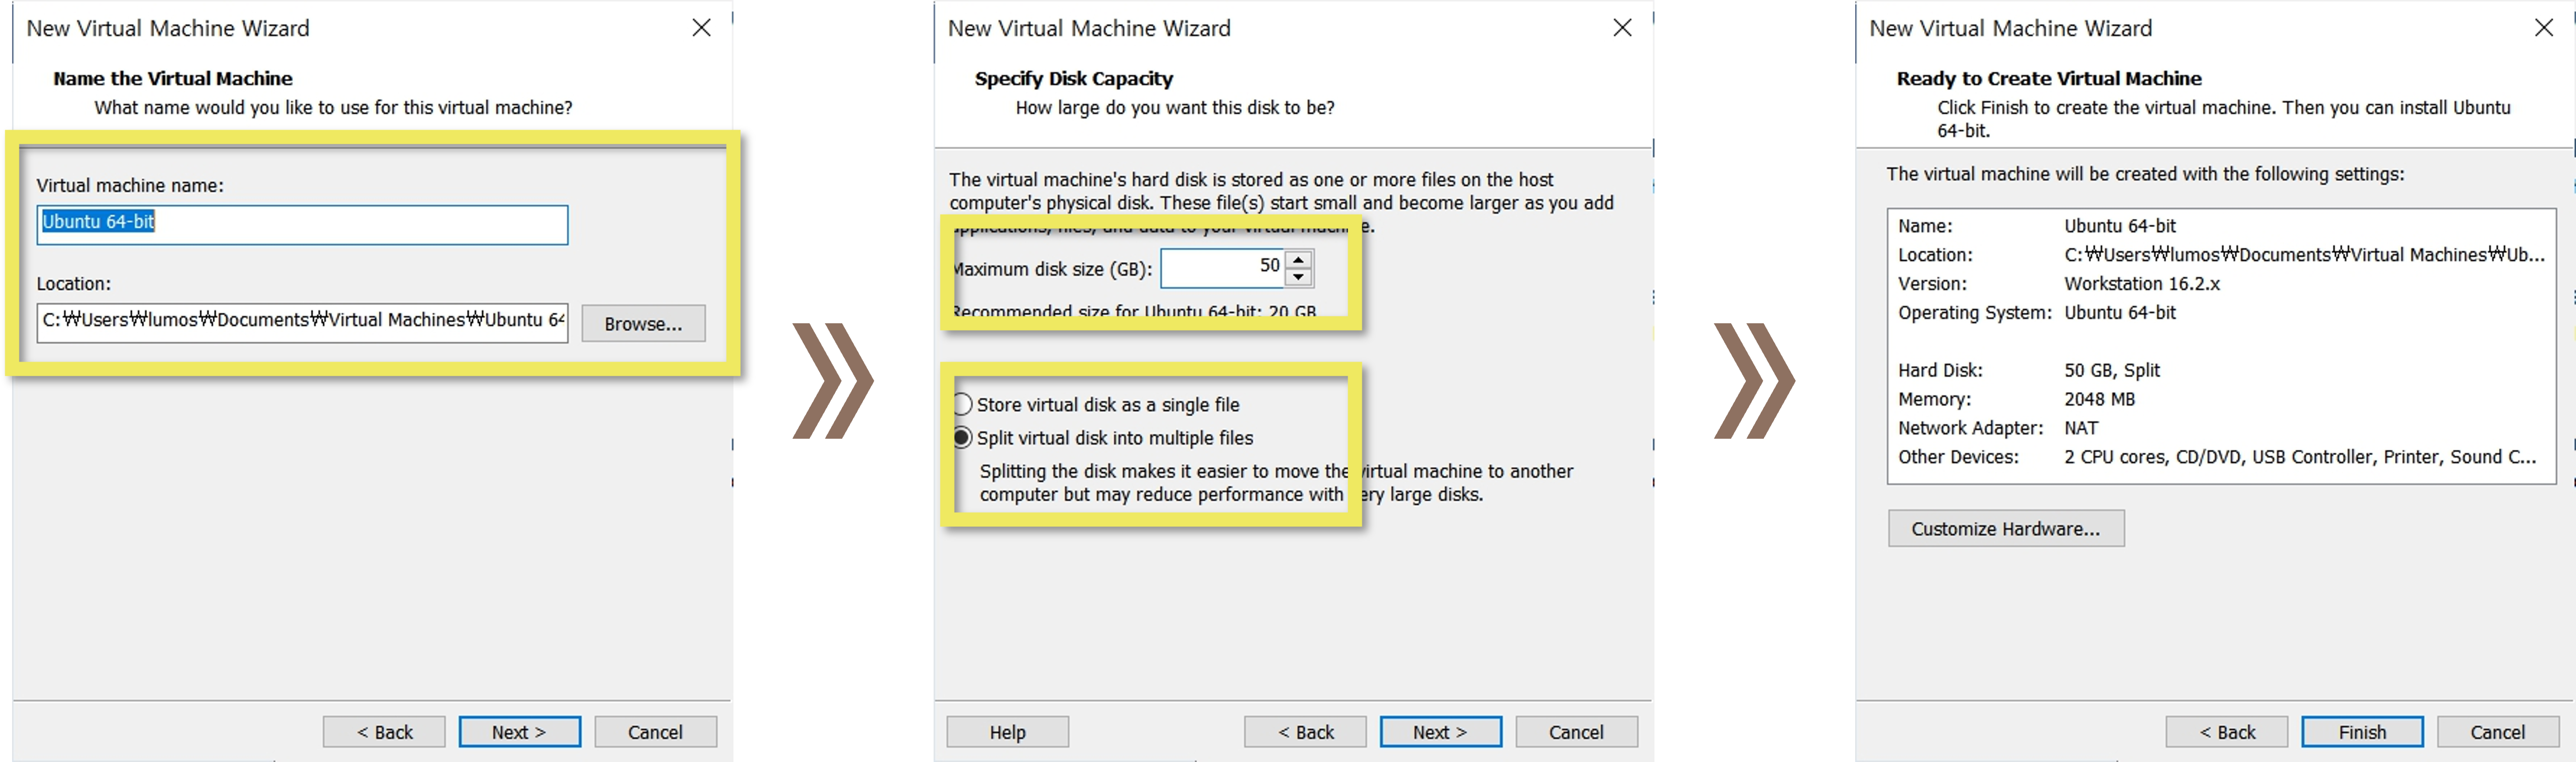The height and width of the screenshot is (762, 2576).
Task: Open Help in disk capacity dialog
Action: click(x=1007, y=732)
